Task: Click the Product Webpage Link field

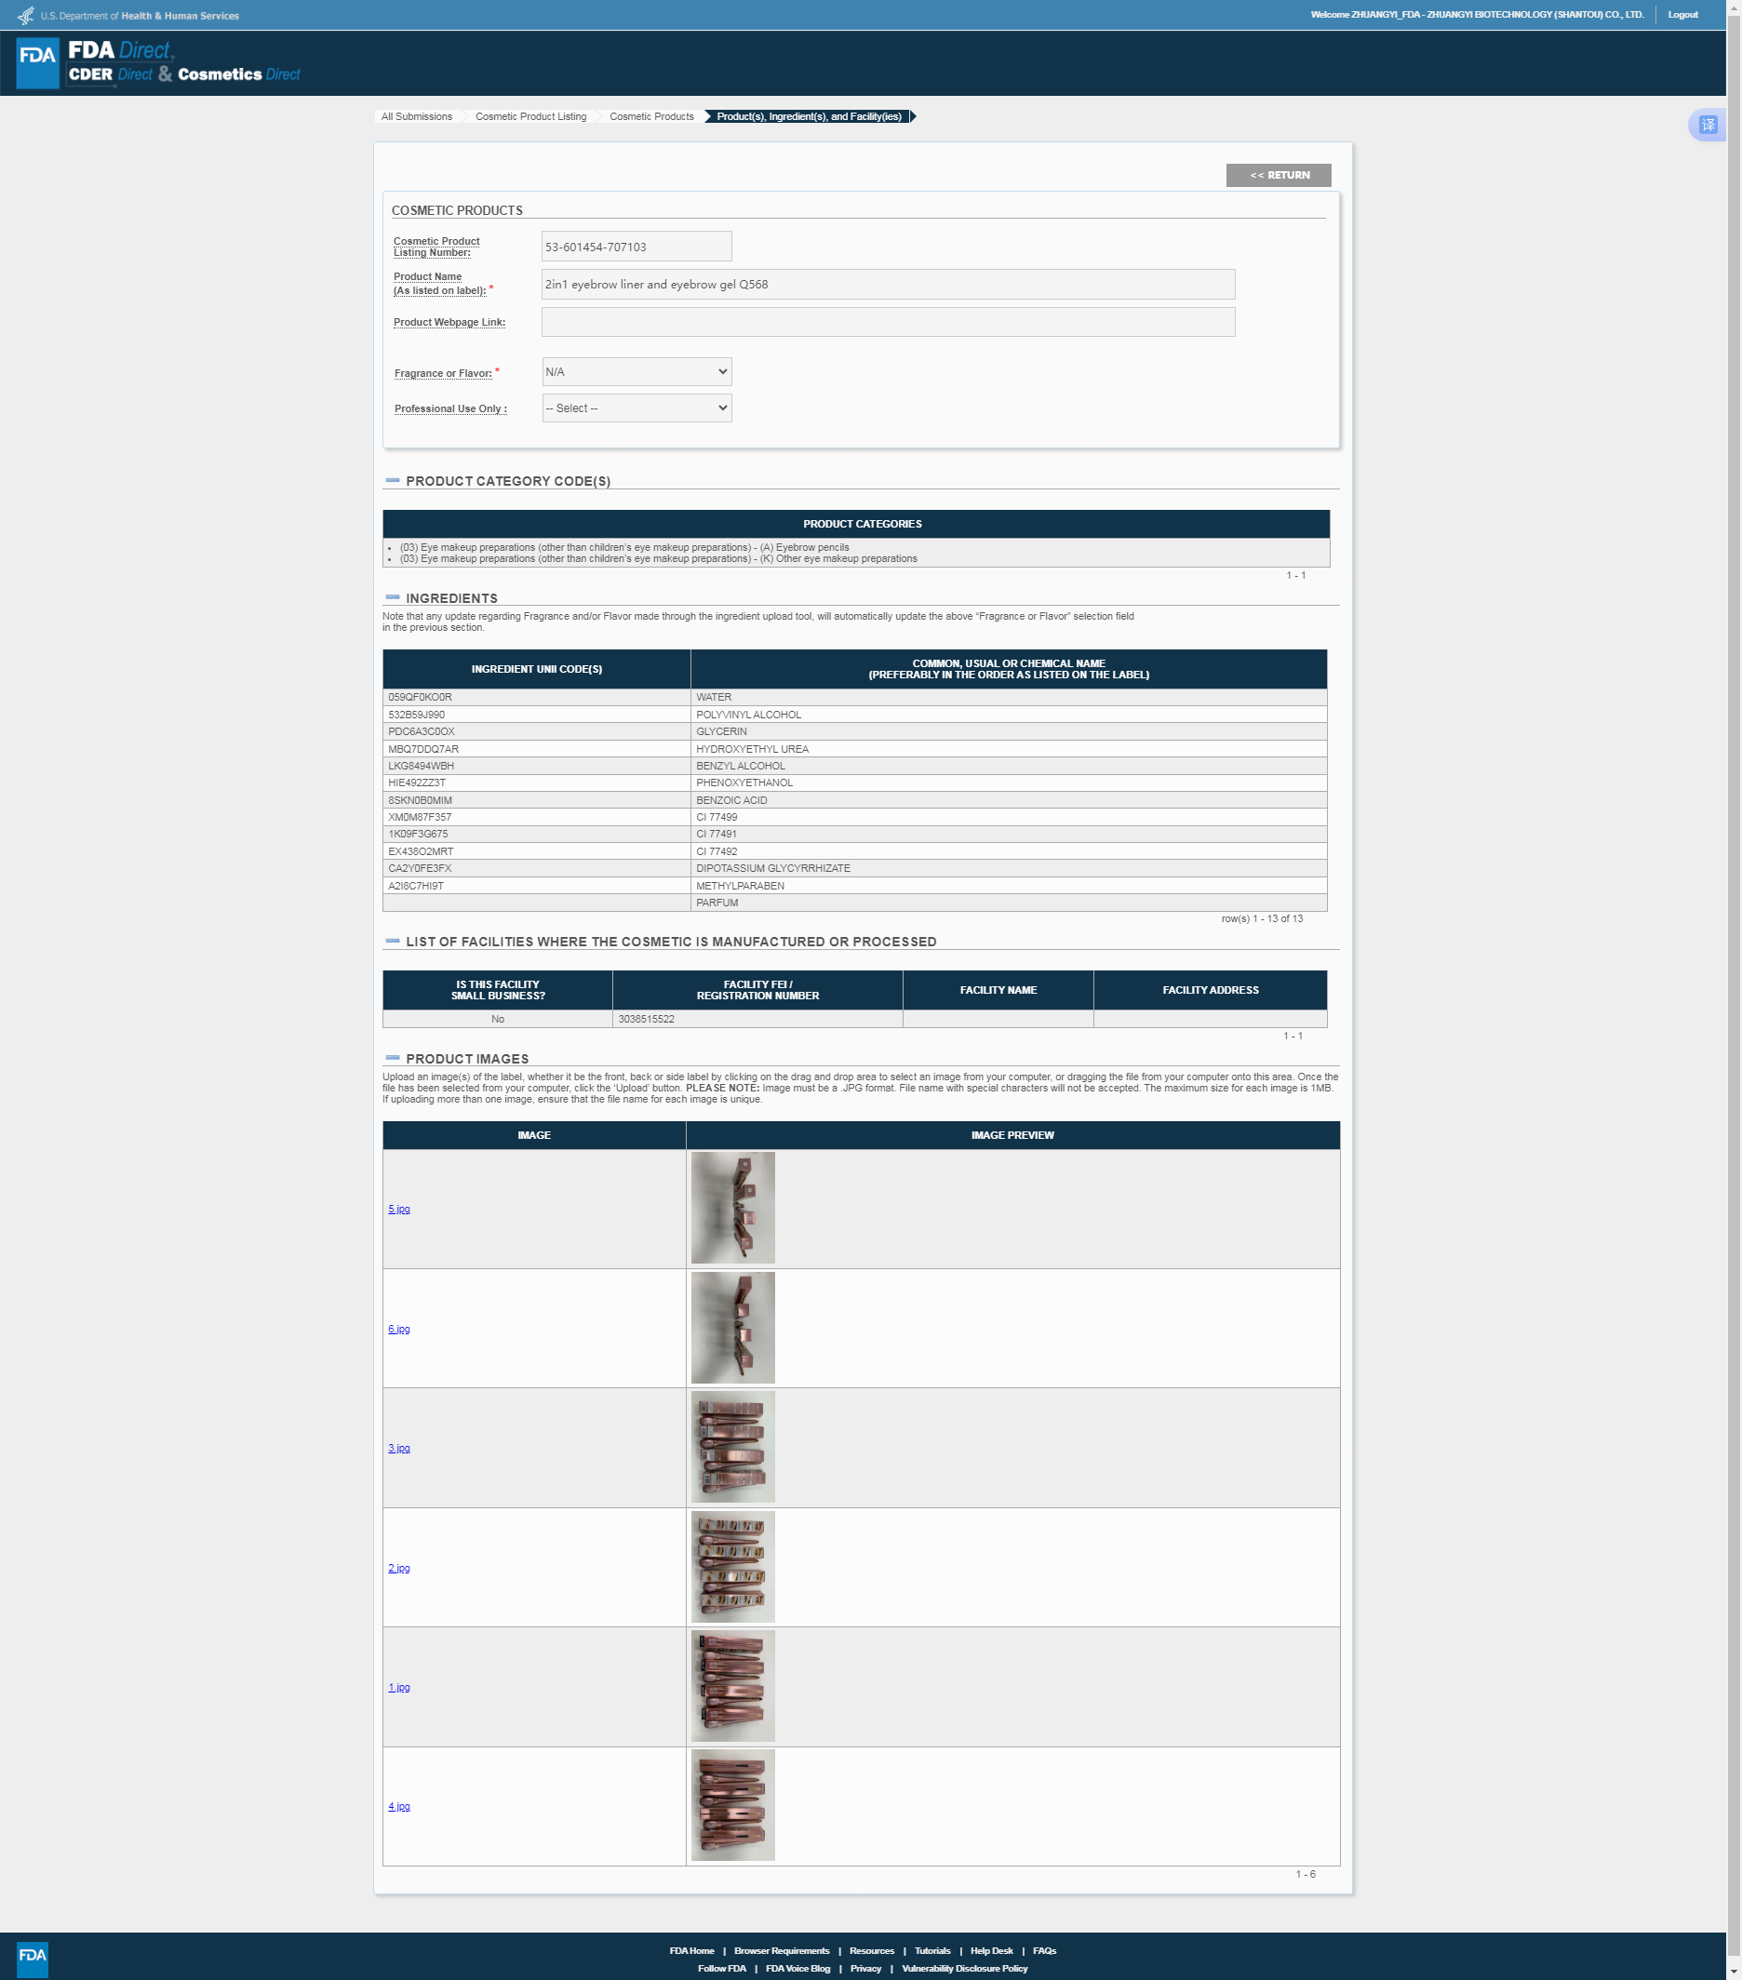Action: pos(889,322)
